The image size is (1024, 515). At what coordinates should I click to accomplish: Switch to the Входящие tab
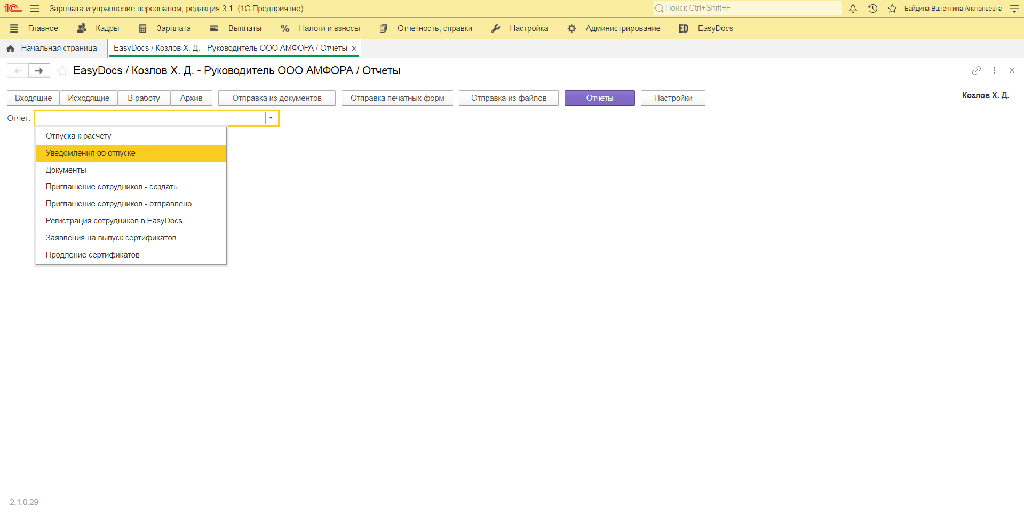(x=33, y=98)
